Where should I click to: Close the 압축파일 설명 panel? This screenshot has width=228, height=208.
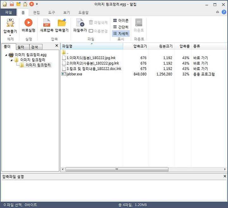pos(225,176)
